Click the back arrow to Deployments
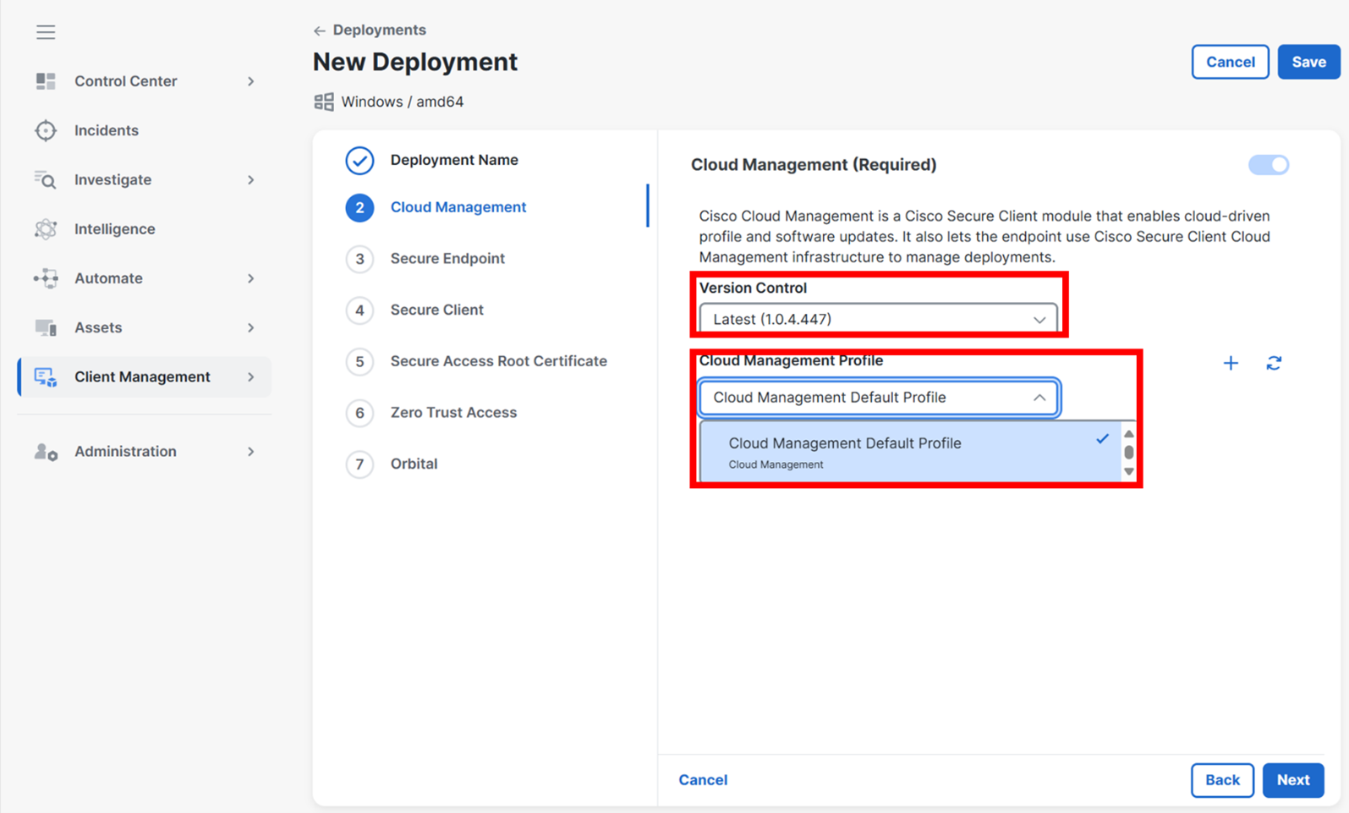The height and width of the screenshot is (813, 1349). [x=319, y=30]
